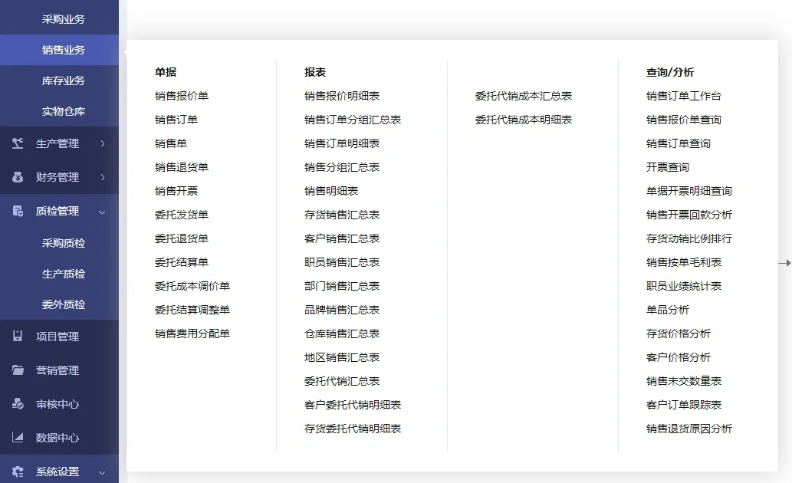Image resolution: width=792 pixels, height=483 pixels.
Task: Expand the 生产管理 section
Action: pos(104,143)
